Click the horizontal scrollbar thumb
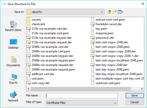 coord(81,89)
